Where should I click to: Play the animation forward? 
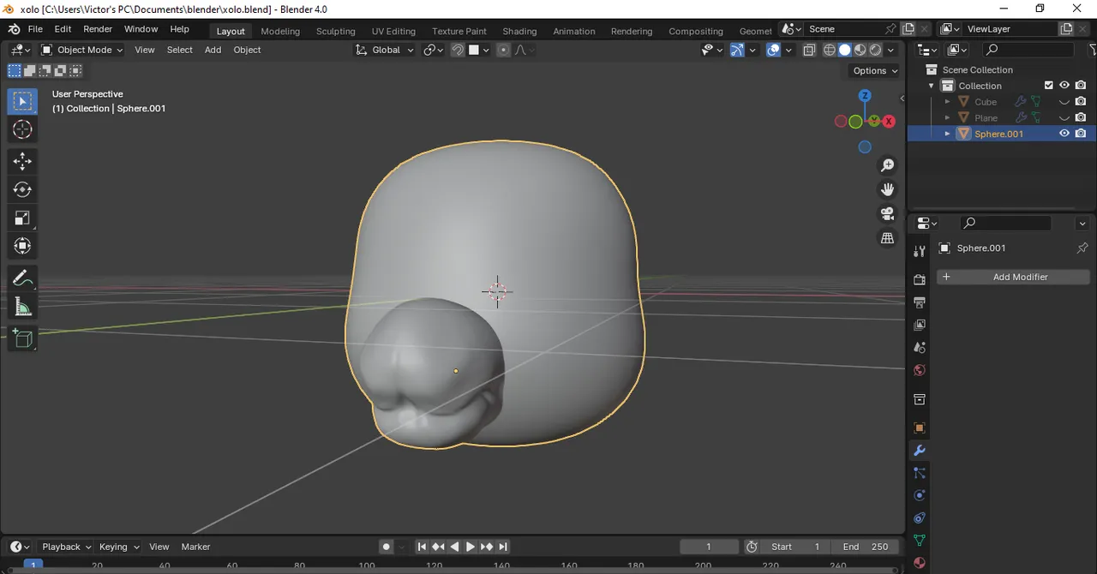point(470,547)
